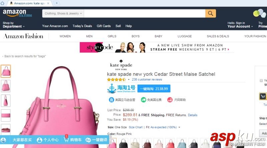Open the WOMEN fashion category
267x148 pixels.
[x=65, y=36]
